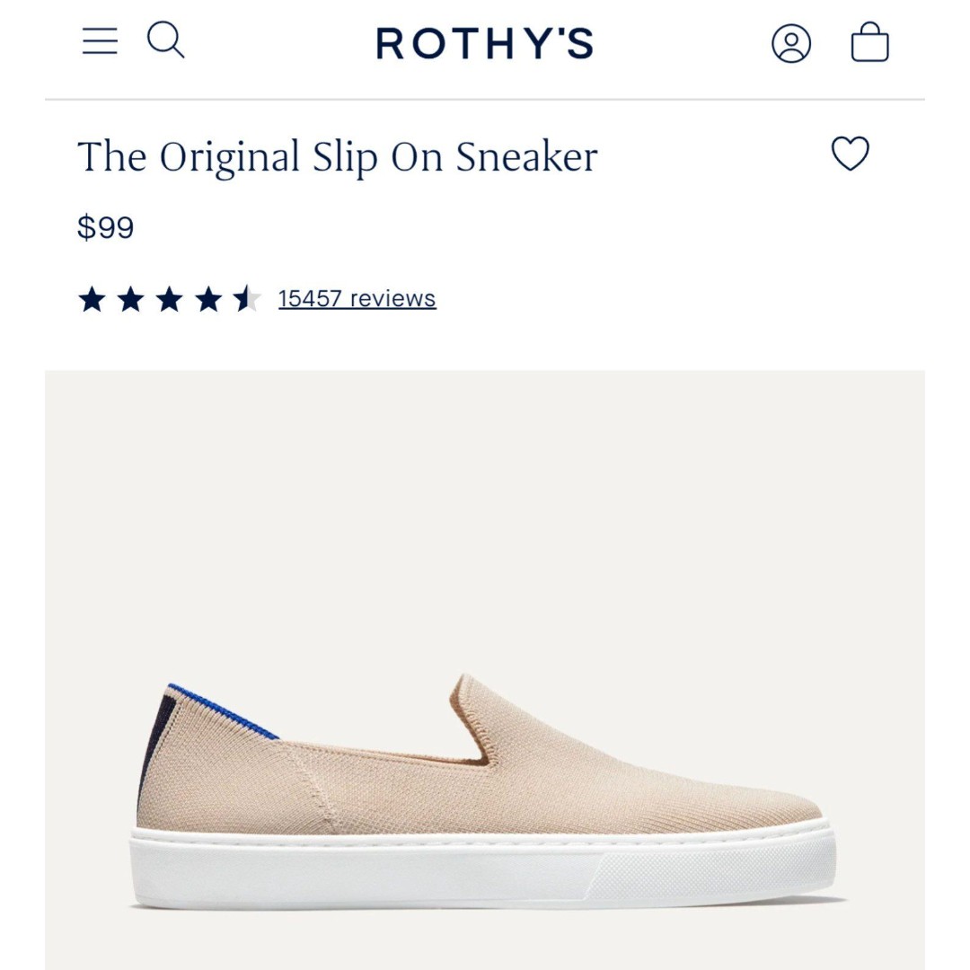Select The Original Slip On Sneaker title
This screenshot has width=970, height=970.
(338, 156)
